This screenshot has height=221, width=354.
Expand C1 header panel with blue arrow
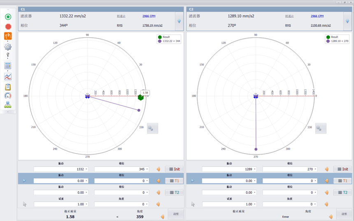(x=179, y=21)
